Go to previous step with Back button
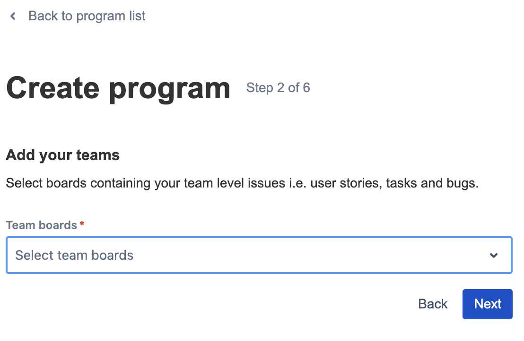 point(433,304)
